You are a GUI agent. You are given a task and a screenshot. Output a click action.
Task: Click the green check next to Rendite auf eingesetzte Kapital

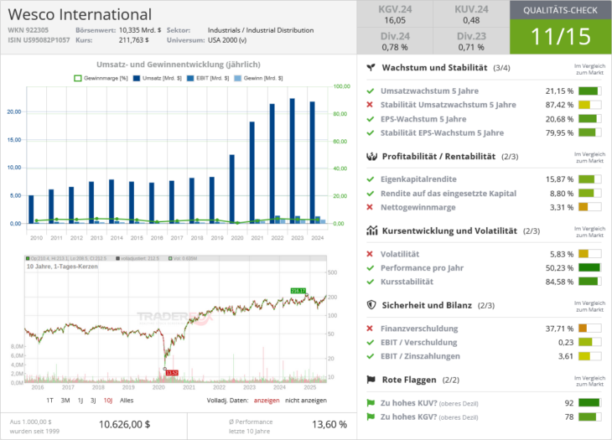point(371,194)
